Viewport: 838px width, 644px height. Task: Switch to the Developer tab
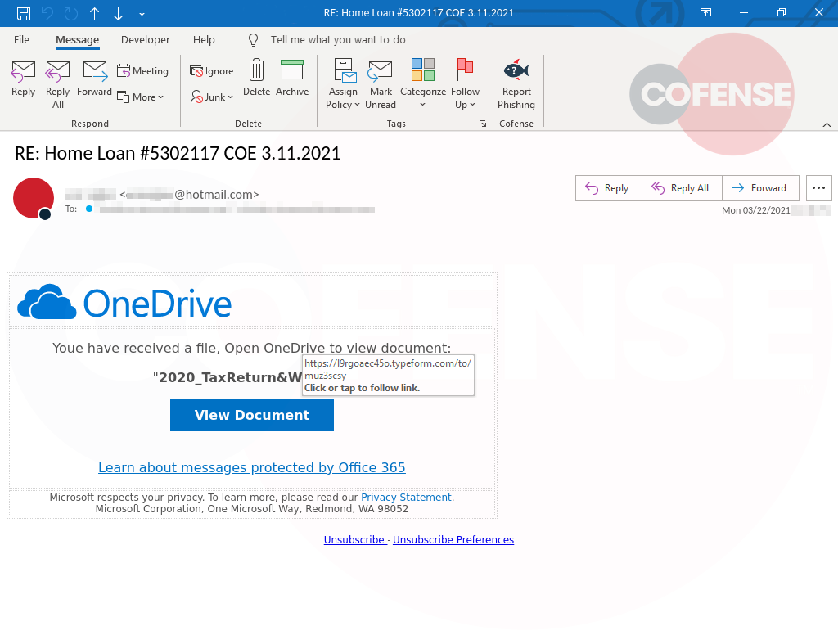point(146,39)
